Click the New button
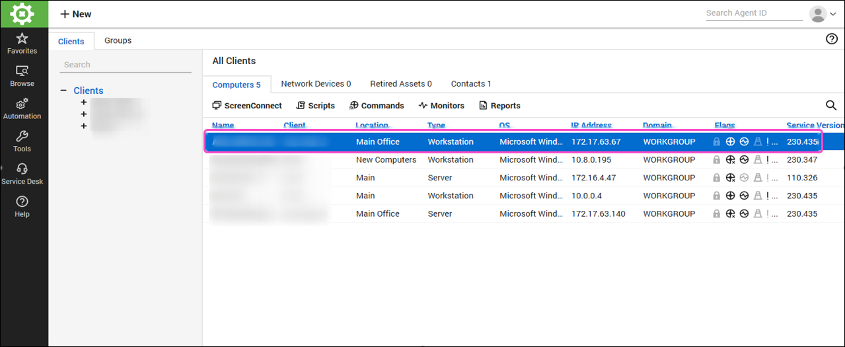The height and width of the screenshot is (347, 845). 76,14
